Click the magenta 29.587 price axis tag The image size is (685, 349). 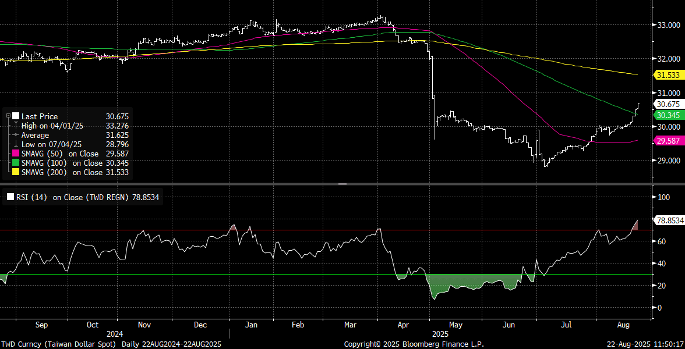pos(668,141)
